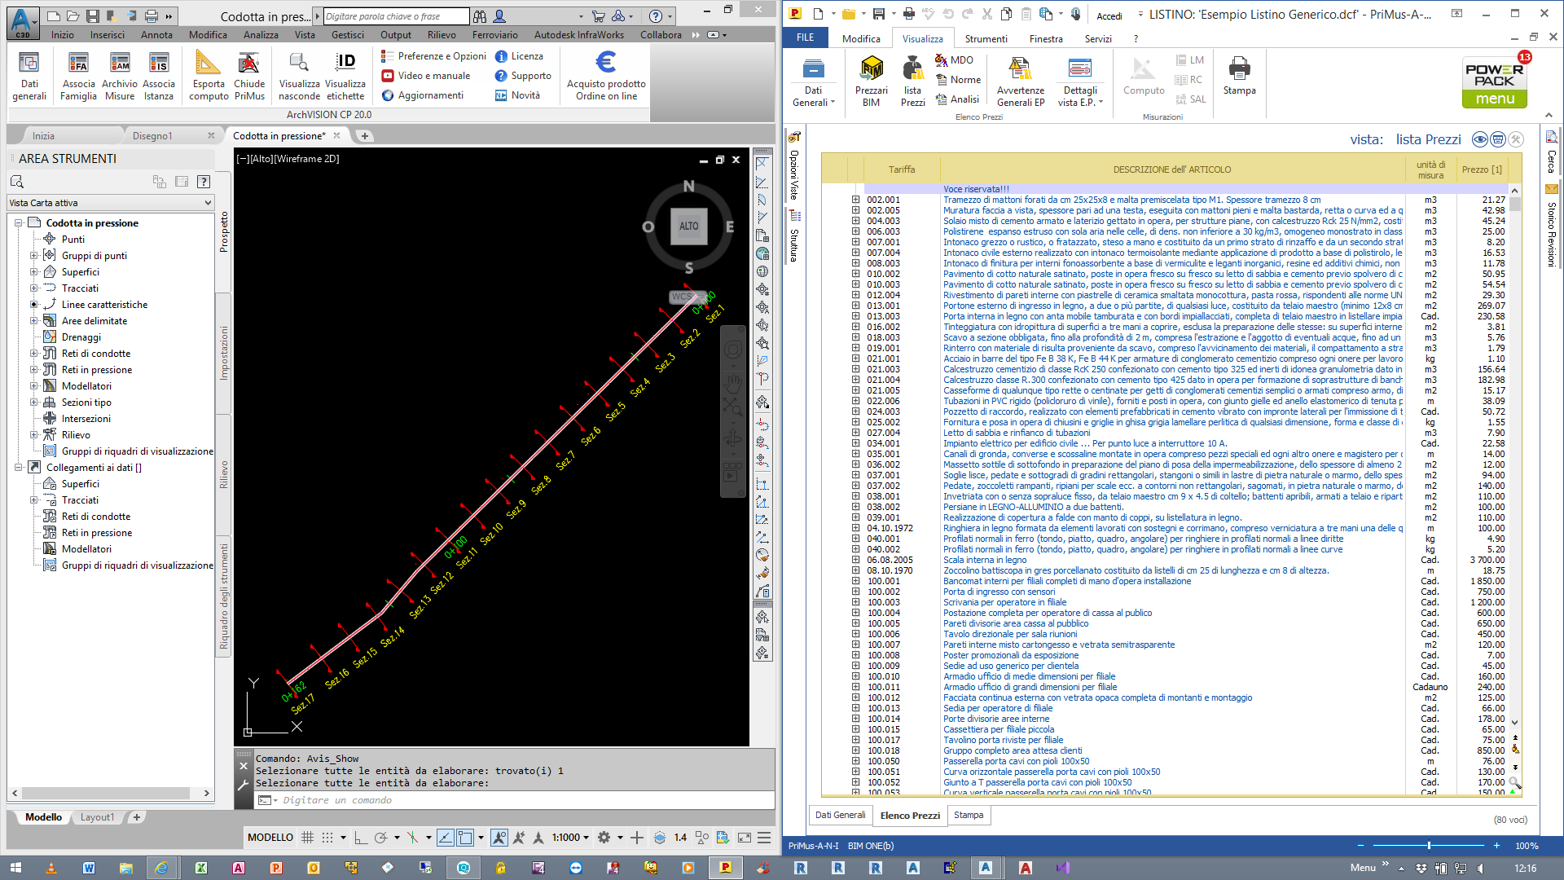Click Acquisto prodotto Ordine on line
The image size is (1564, 880).
pyautogui.click(x=606, y=64)
